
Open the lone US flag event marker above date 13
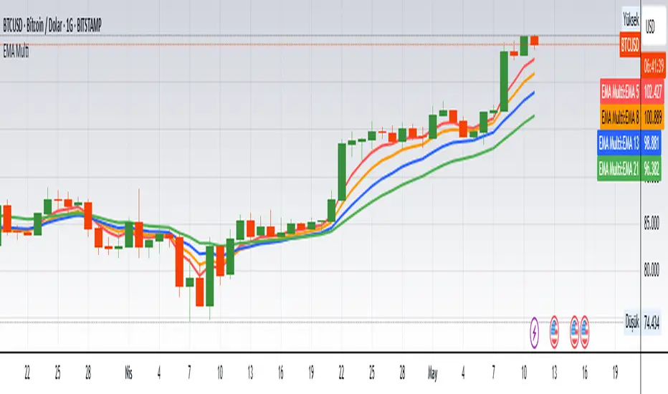(554, 332)
